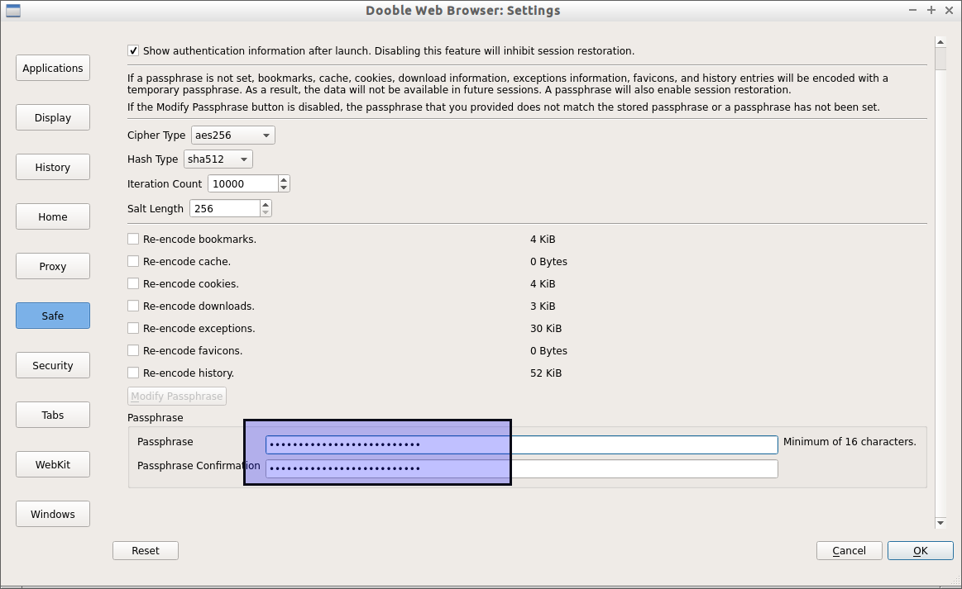Enable Re-encode history checkbox

click(x=133, y=373)
